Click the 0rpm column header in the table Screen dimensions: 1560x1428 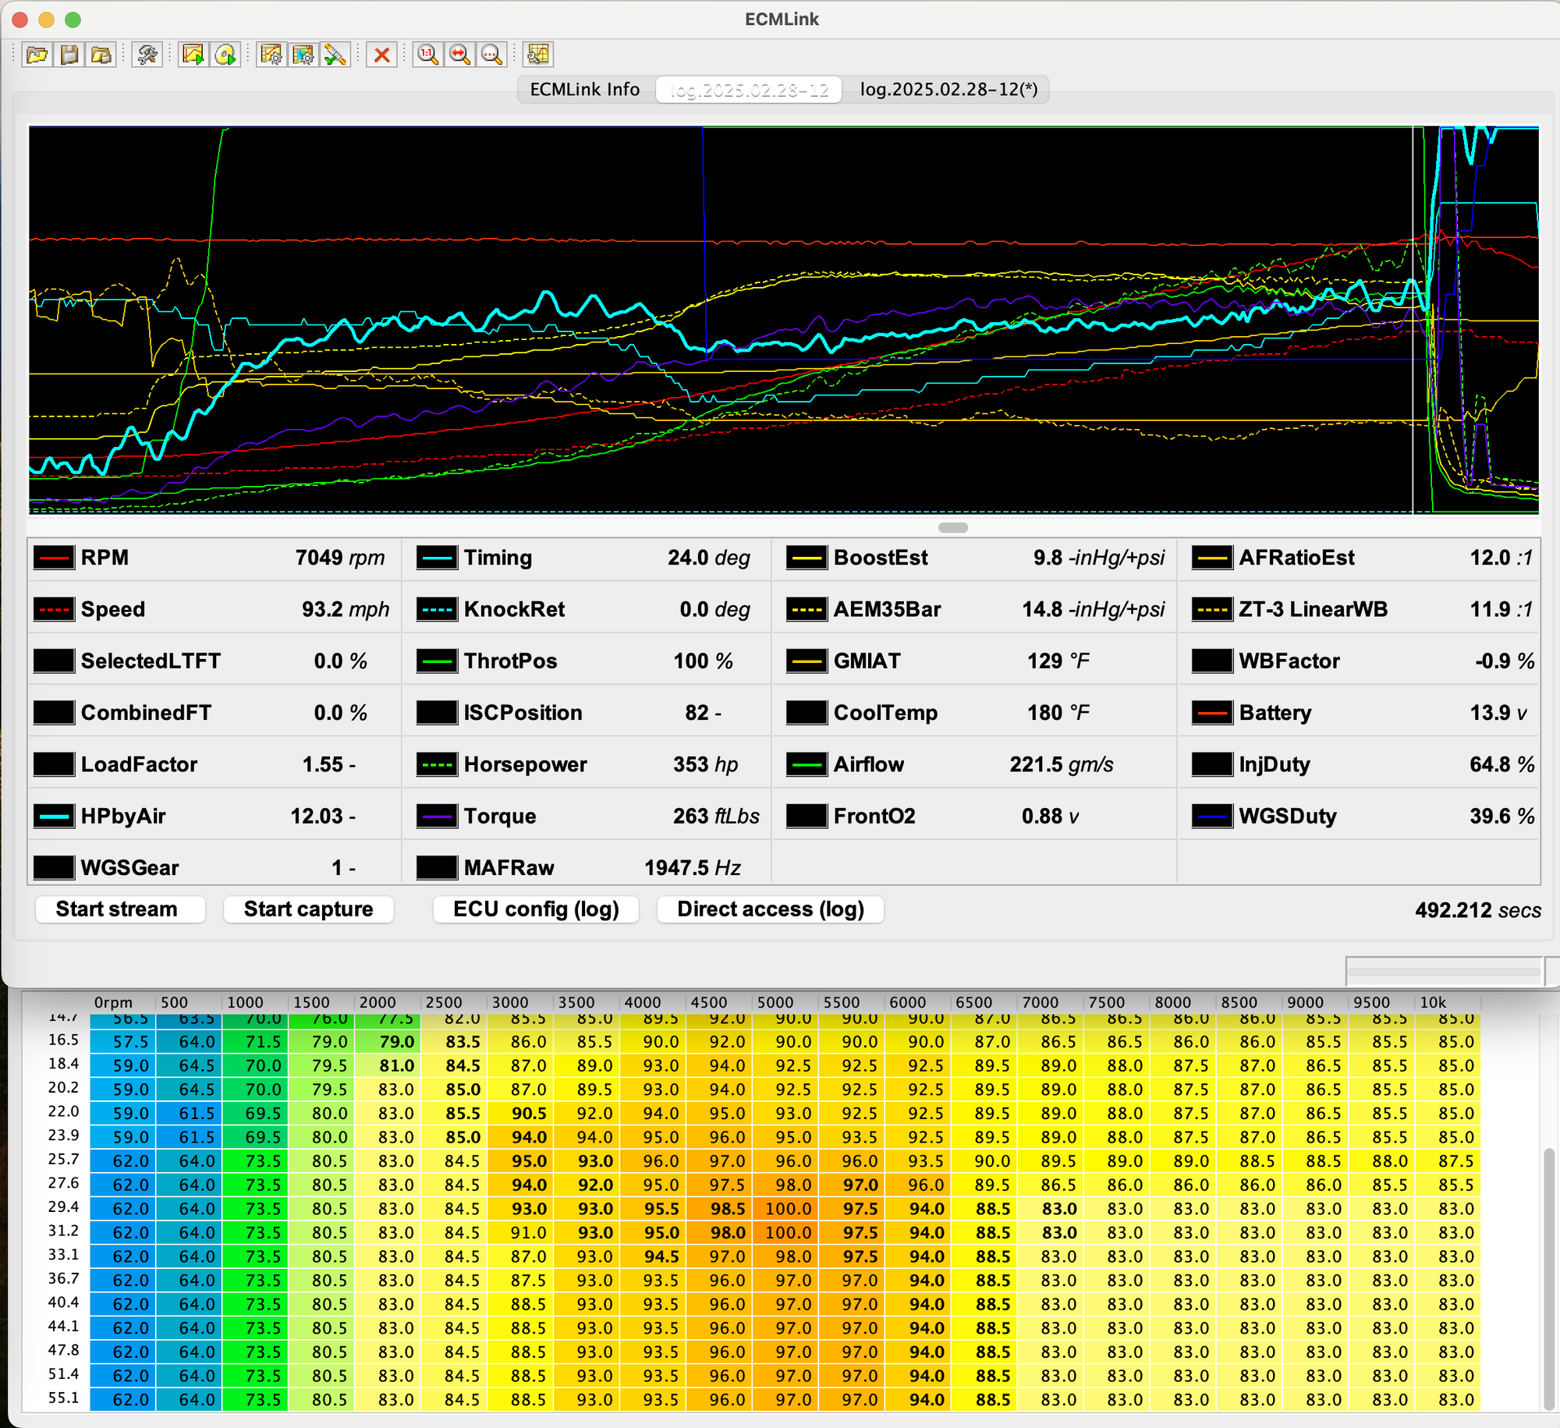[113, 1003]
